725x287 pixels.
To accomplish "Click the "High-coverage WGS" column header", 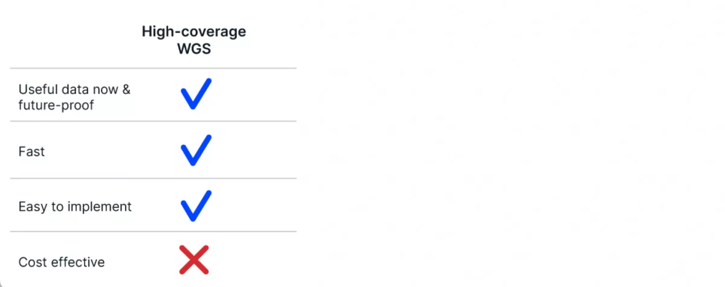I will coord(194,40).
